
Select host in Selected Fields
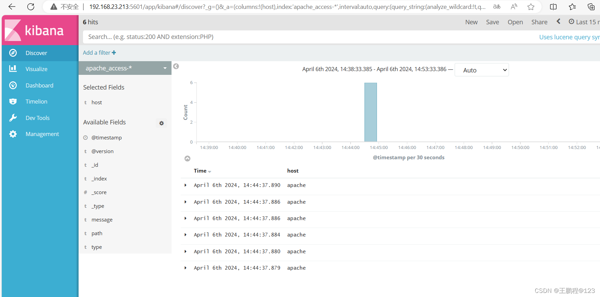[x=97, y=102]
